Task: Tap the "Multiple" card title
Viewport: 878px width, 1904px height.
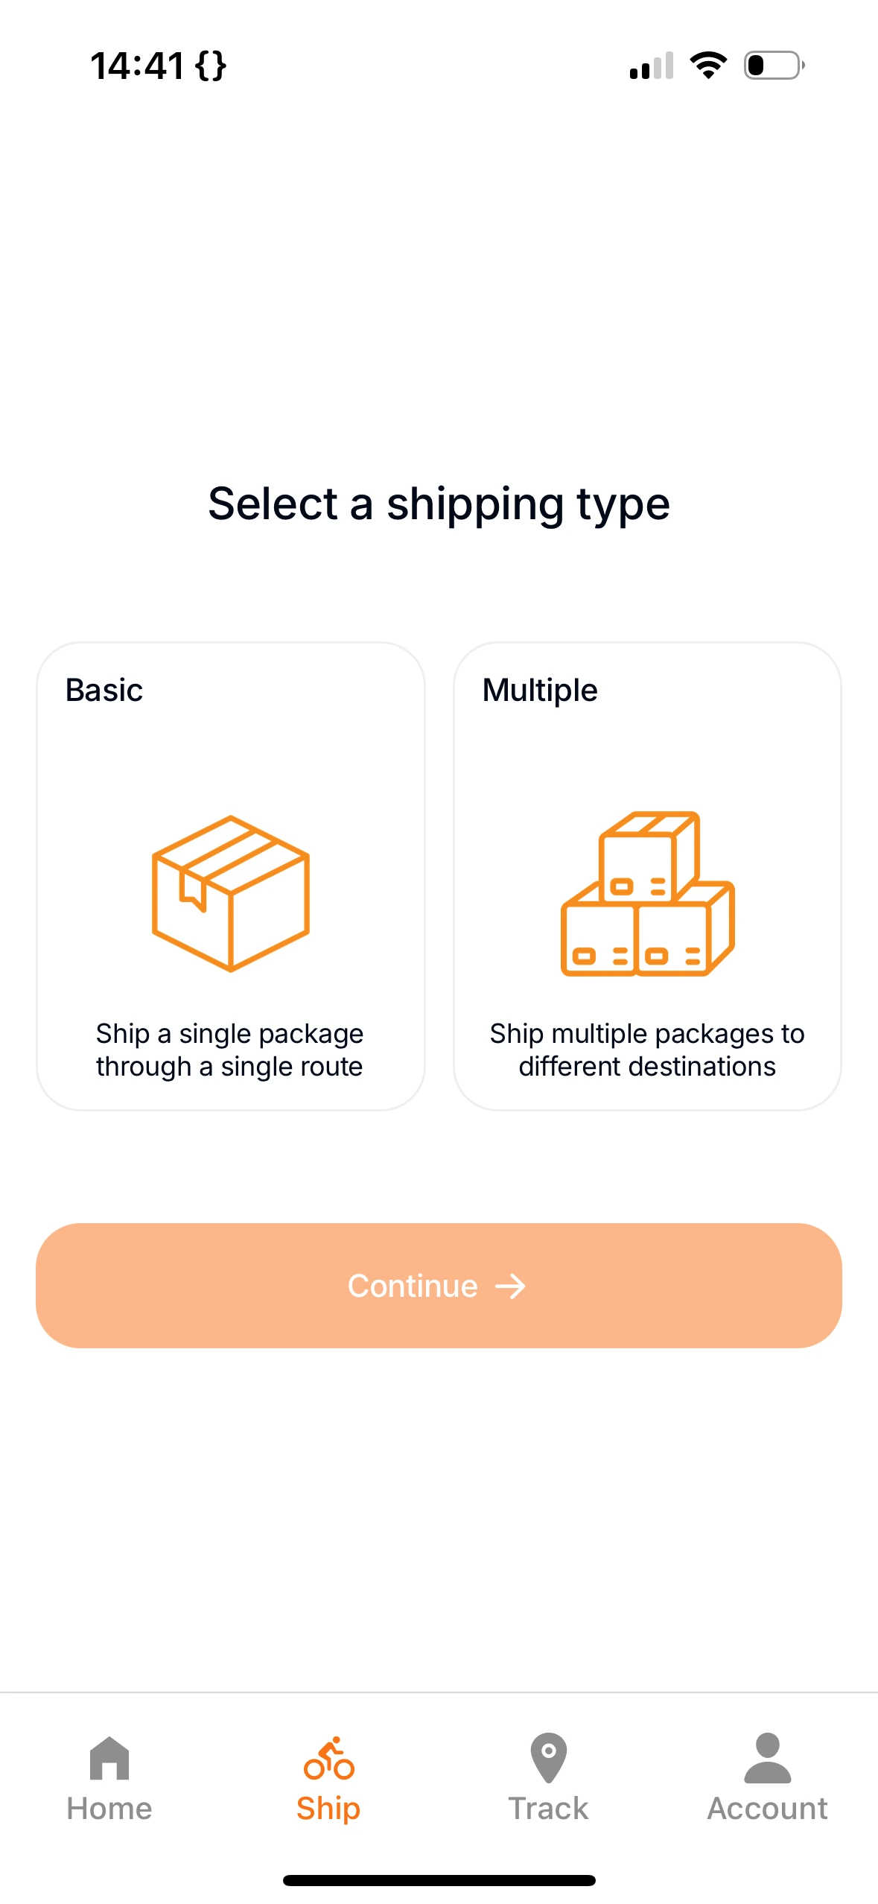Action: [x=540, y=691]
